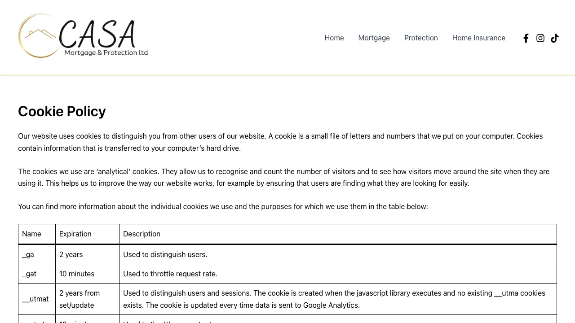Select the Description column header
This screenshot has width=575, height=323.
(x=142, y=234)
